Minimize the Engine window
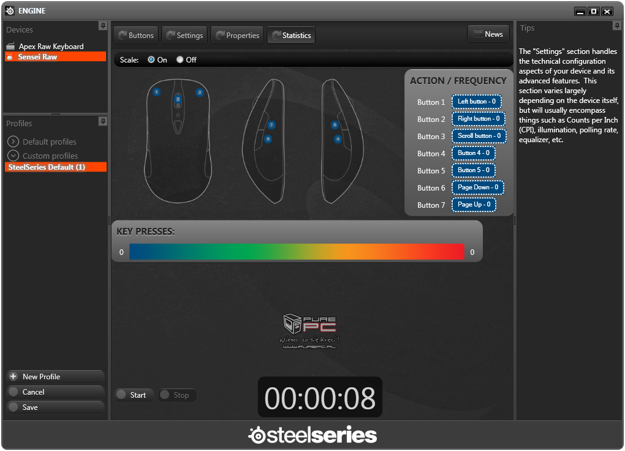Screen dimensions: 625x451 pyautogui.click(x=580, y=11)
